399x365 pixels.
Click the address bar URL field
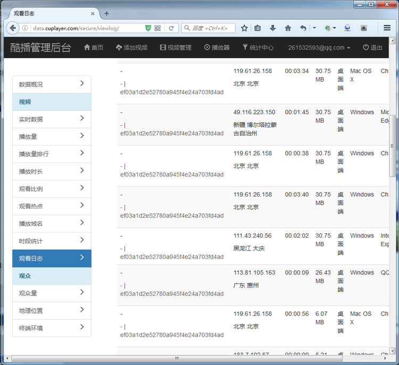(x=87, y=28)
